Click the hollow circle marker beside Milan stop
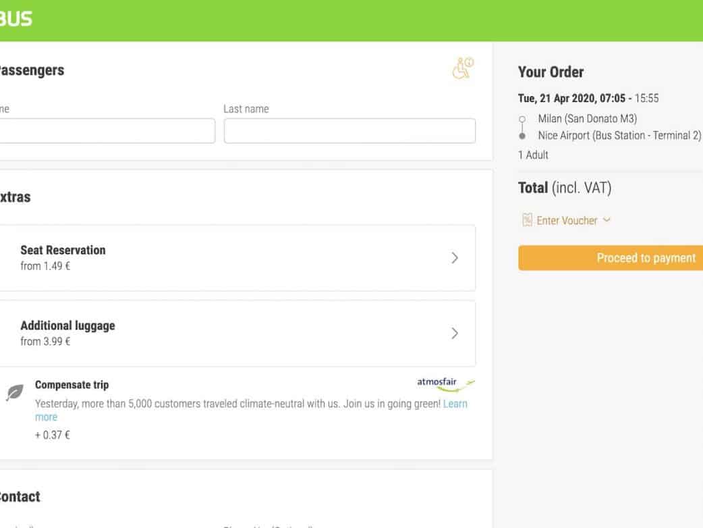 522,119
